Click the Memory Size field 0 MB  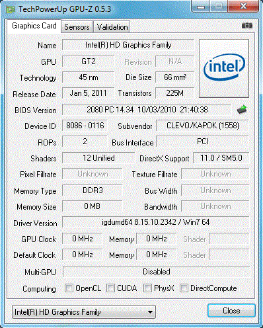pos(93,206)
